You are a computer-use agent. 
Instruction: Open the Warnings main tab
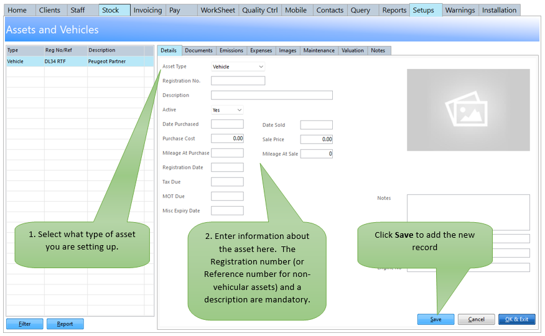tap(460, 10)
